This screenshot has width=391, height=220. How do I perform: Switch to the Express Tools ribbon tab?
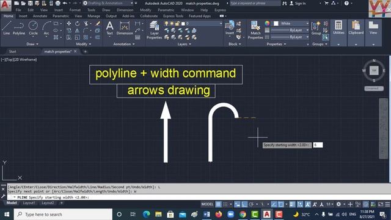(173, 16)
